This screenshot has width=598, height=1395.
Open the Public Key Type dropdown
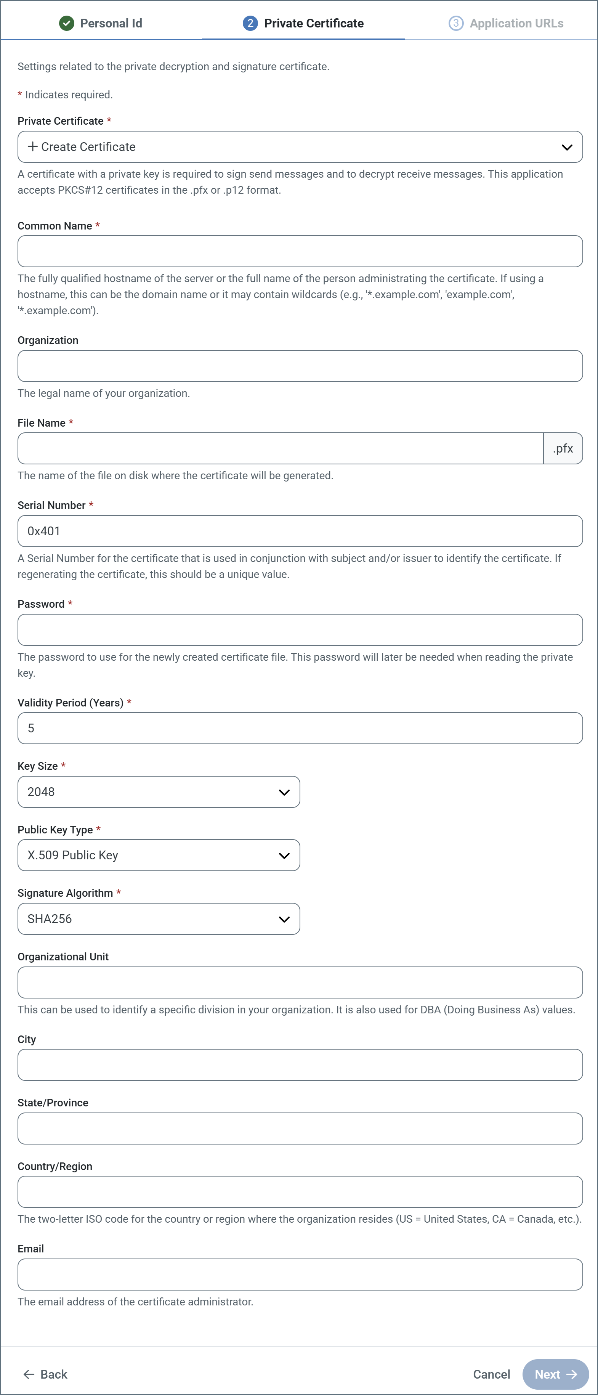click(x=159, y=855)
